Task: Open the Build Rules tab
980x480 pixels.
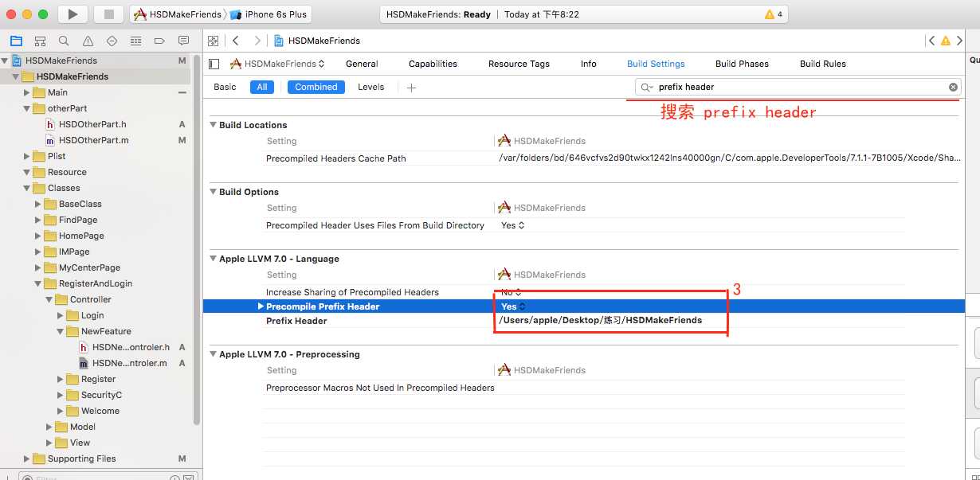Action: pos(823,64)
